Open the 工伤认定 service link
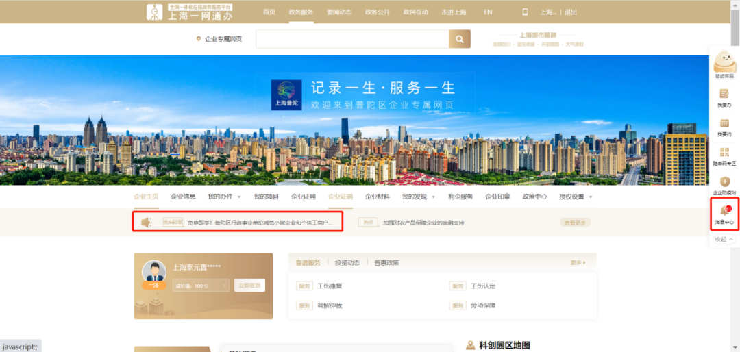 click(482, 286)
